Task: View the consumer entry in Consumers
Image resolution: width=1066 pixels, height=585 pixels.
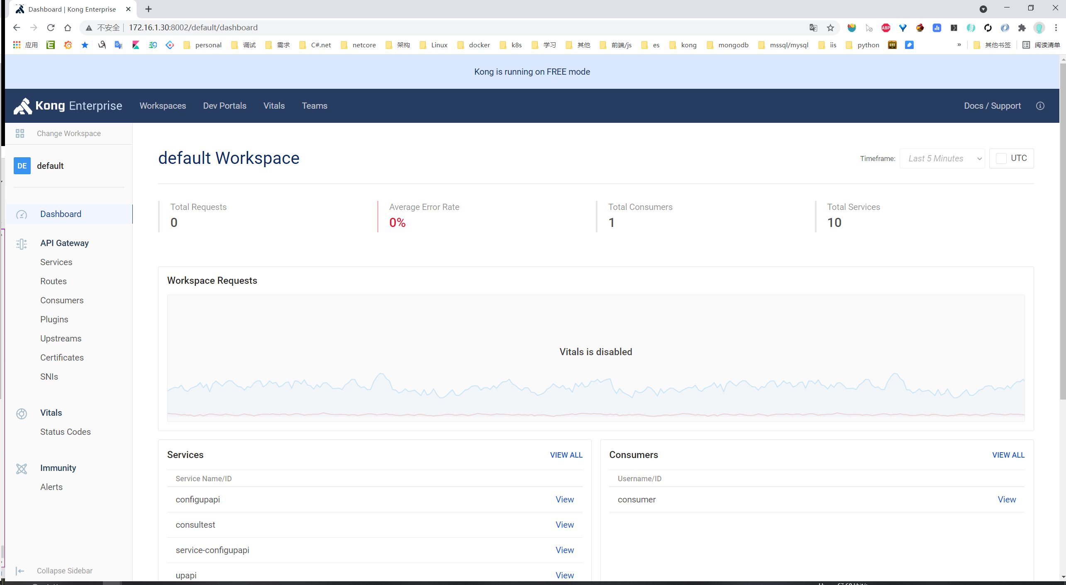Action: 1007,500
